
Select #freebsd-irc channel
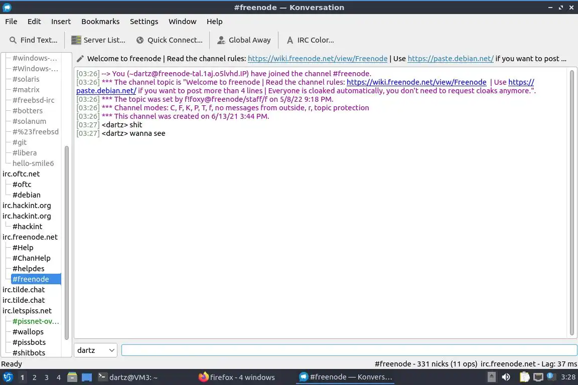33,100
